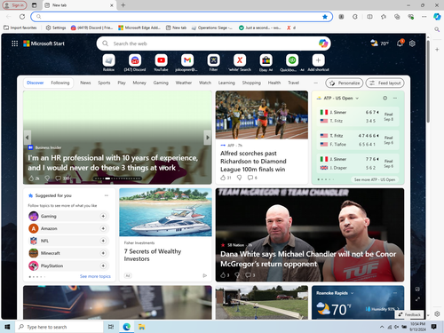Open the Copilot icon in browser toolbar
Screen dimensions: 444x333
(437, 17)
